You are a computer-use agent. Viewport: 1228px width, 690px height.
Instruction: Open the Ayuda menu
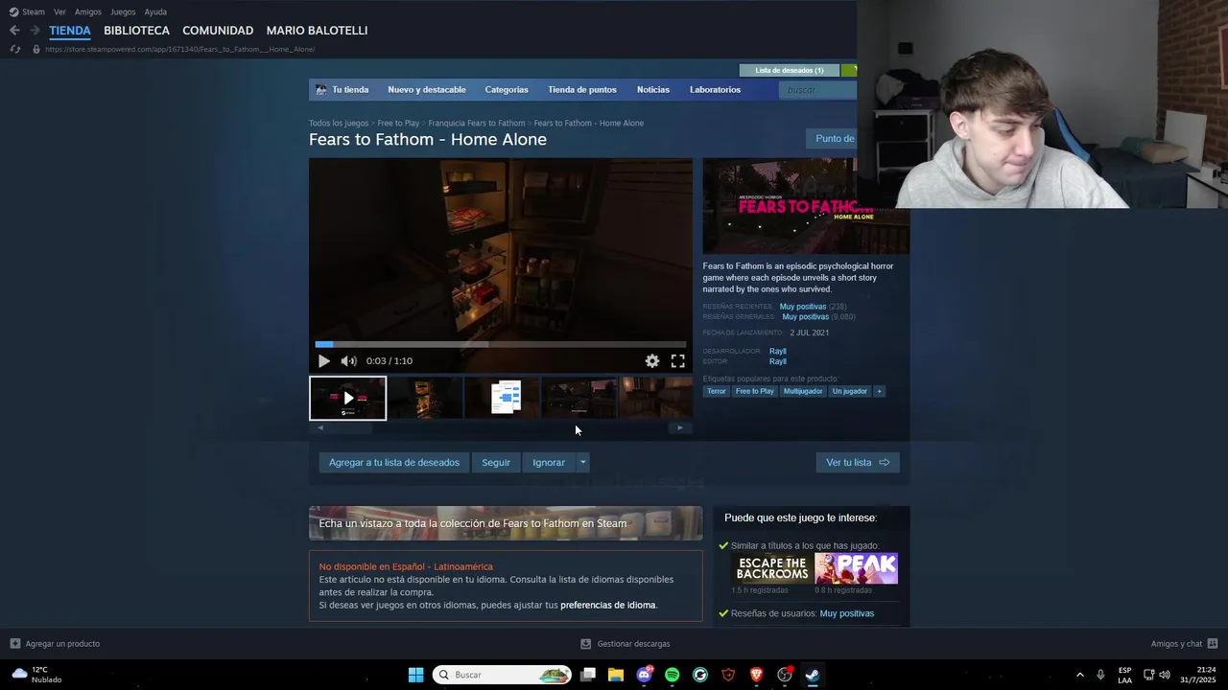click(x=155, y=11)
